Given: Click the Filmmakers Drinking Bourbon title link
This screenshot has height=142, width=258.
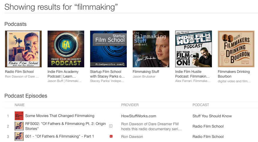Looking at the screenshot, I should [x=234, y=74].
